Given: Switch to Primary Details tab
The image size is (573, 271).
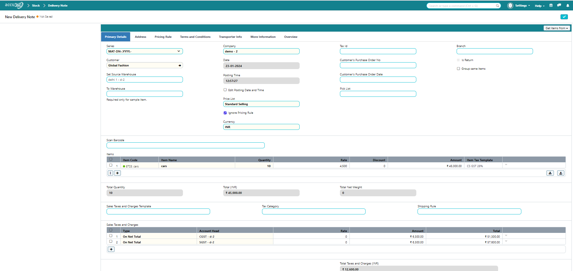Looking at the screenshot, I should click(x=116, y=37).
